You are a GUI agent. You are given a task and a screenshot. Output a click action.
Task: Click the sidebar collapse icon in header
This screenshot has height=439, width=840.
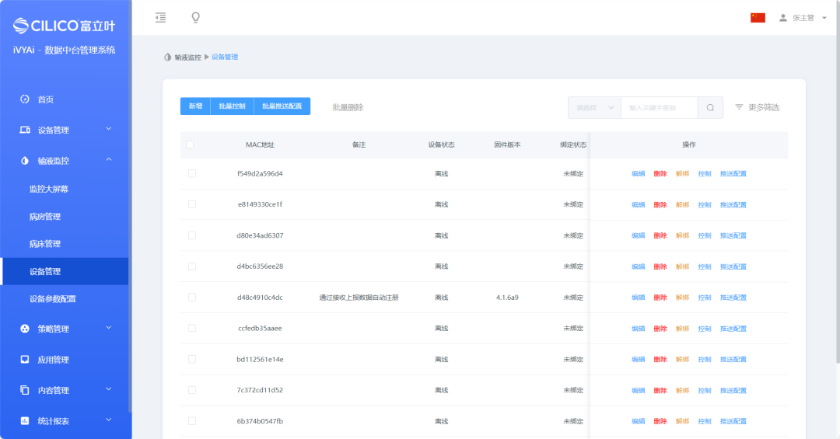click(160, 17)
